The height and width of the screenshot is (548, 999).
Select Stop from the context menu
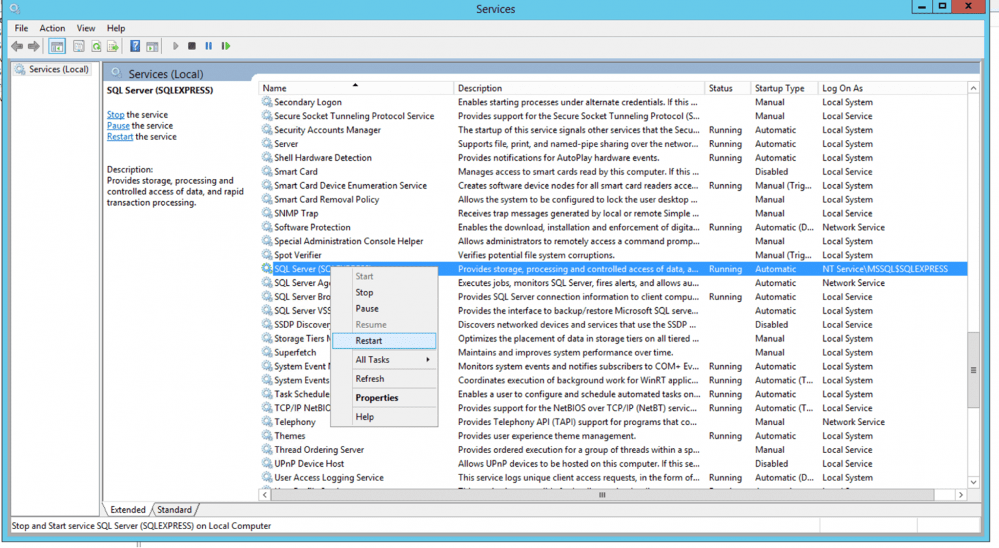tap(364, 293)
